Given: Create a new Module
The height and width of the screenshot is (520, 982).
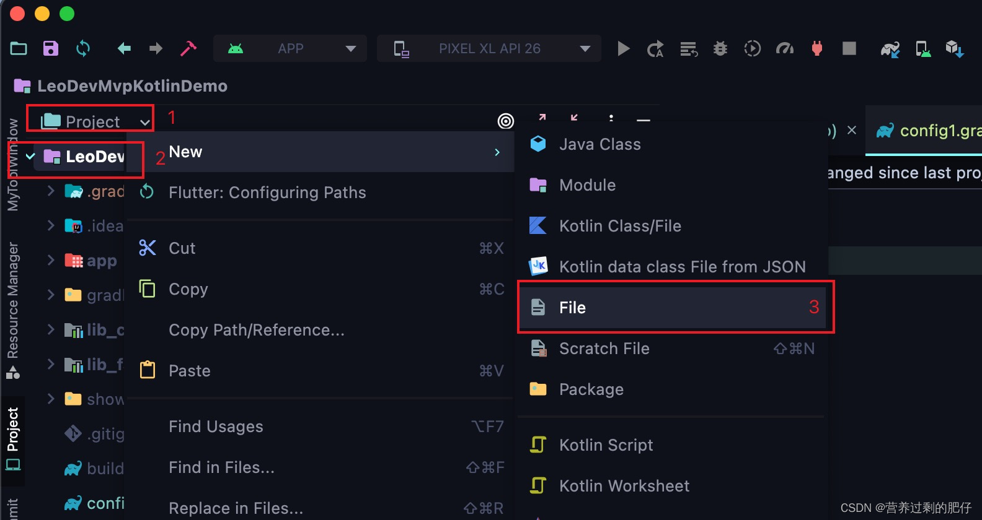Looking at the screenshot, I should coord(673,185).
